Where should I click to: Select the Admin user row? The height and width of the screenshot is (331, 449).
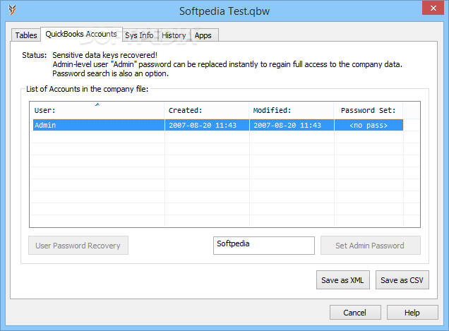[x=218, y=125]
